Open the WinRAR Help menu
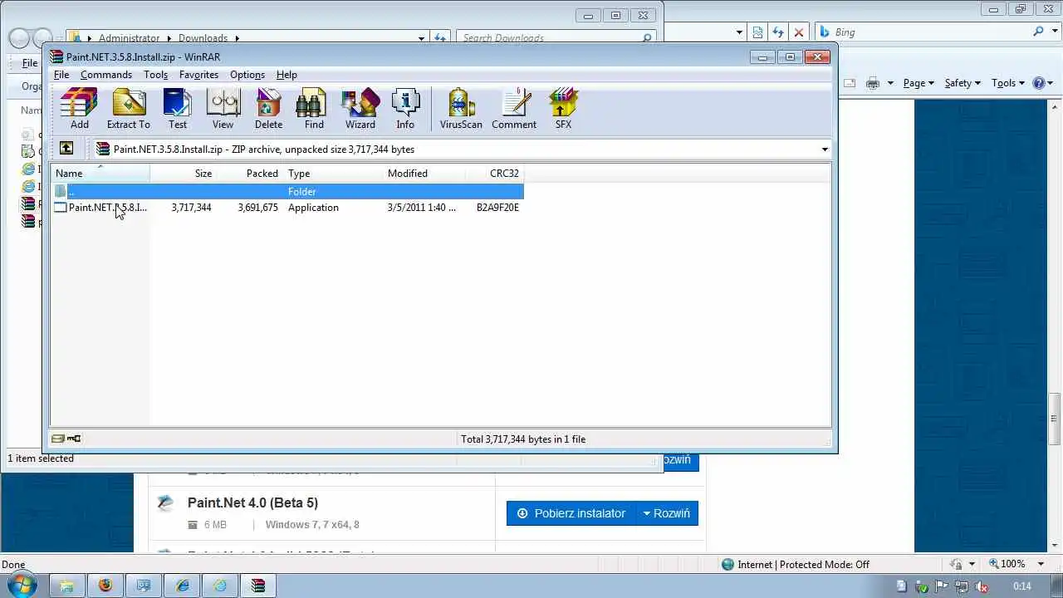Screen dimensions: 1063x598 [x=287, y=75]
